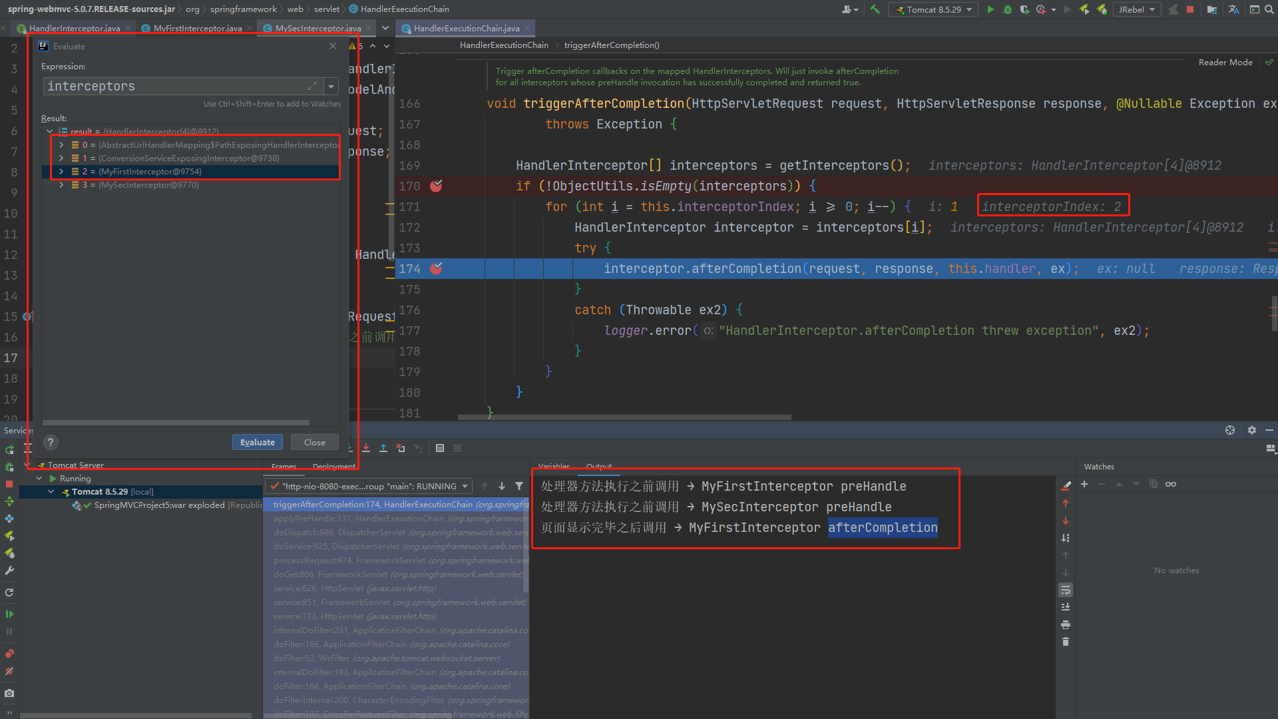Click the red down-arrow in console sidebar
The height and width of the screenshot is (719, 1278).
coord(1066,521)
